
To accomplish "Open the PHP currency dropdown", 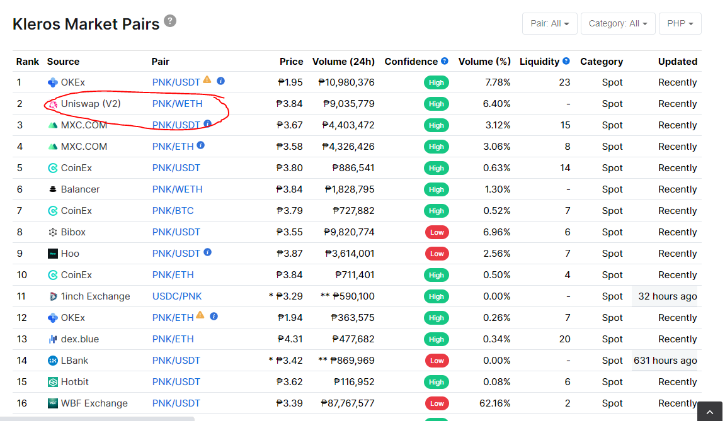I will [x=680, y=23].
